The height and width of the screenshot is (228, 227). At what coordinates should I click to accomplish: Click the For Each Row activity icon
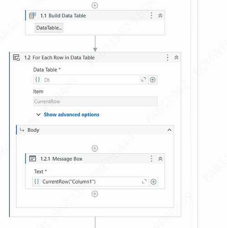tap(16, 57)
